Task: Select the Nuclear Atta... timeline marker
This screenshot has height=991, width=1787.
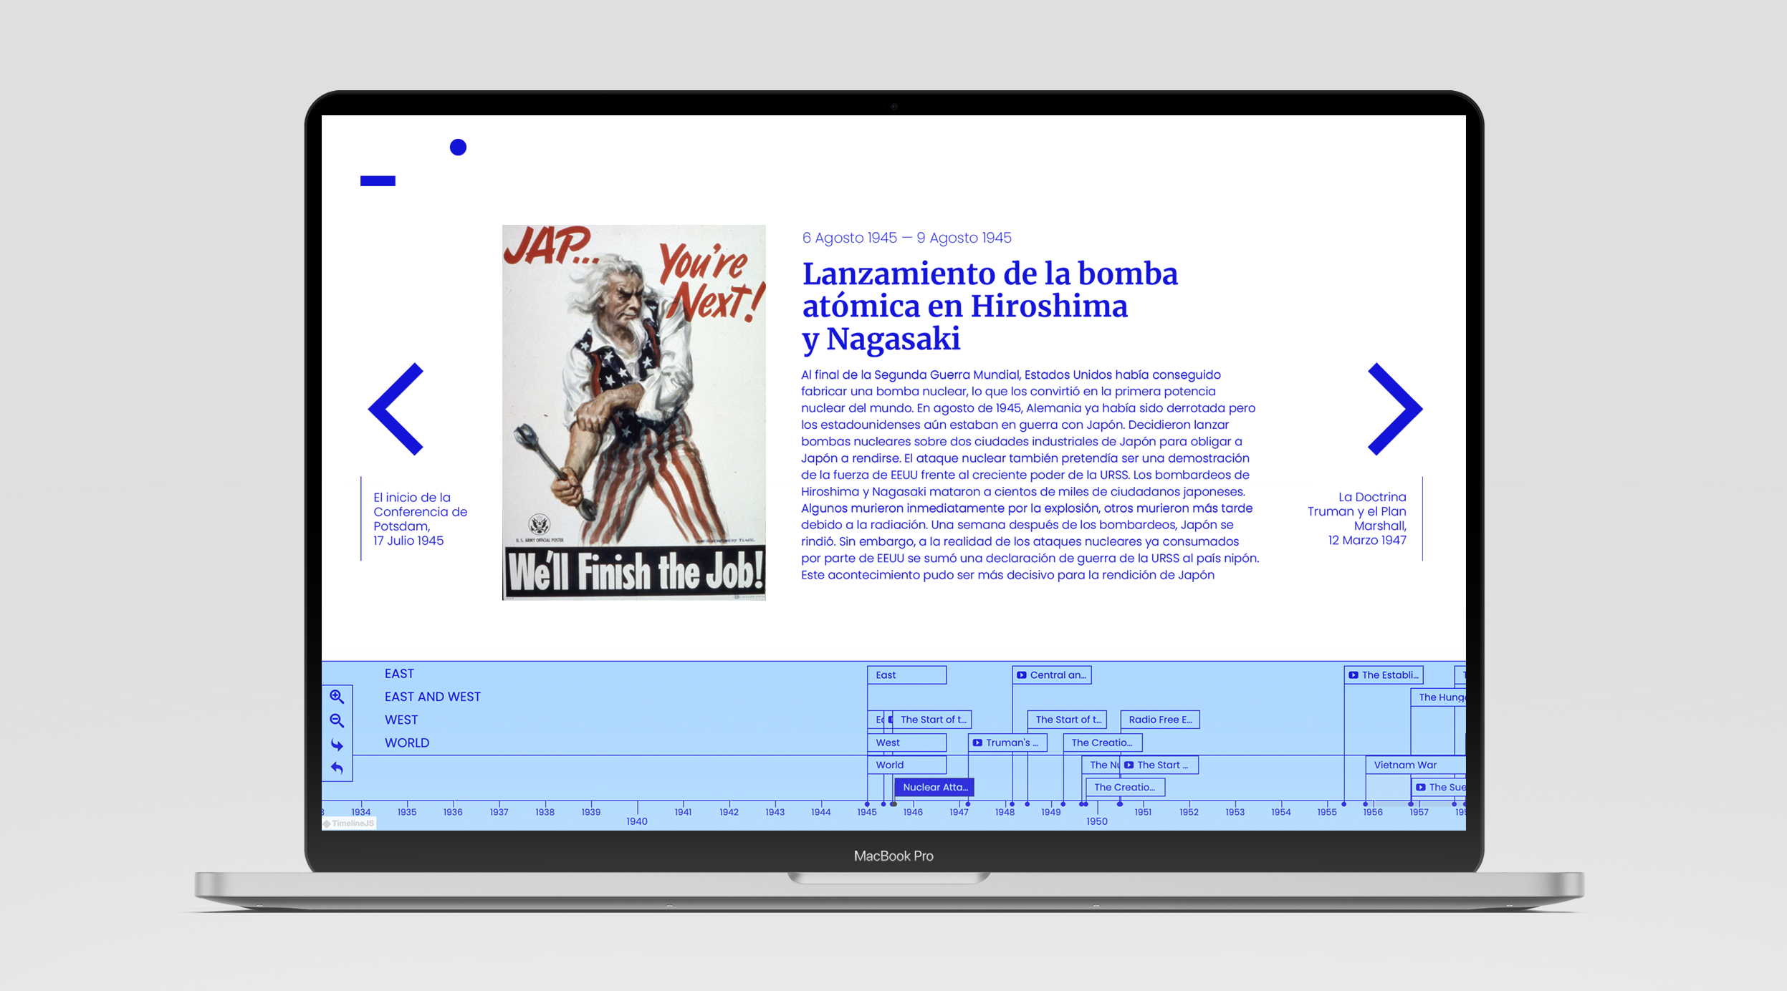Action: pyautogui.click(x=934, y=787)
